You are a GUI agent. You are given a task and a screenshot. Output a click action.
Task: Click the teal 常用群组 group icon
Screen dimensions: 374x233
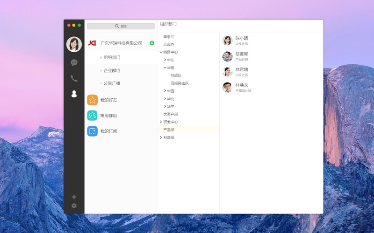tap(92, 115)
